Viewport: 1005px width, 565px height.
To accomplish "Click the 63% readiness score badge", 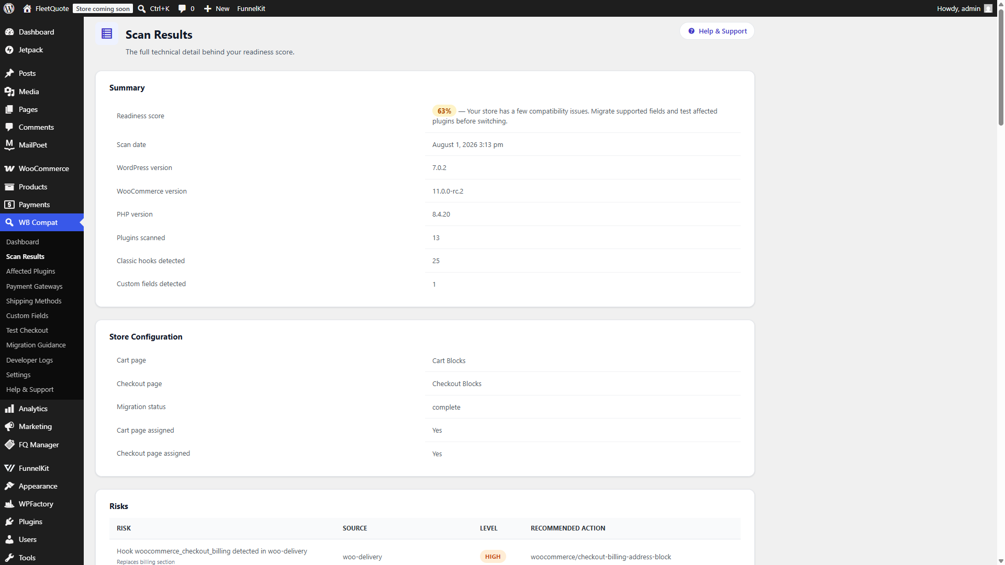I will [x=444, y=111].
